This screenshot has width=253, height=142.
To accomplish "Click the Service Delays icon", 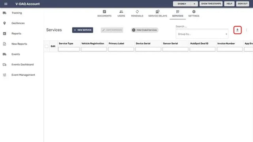I will coord(157,11).
